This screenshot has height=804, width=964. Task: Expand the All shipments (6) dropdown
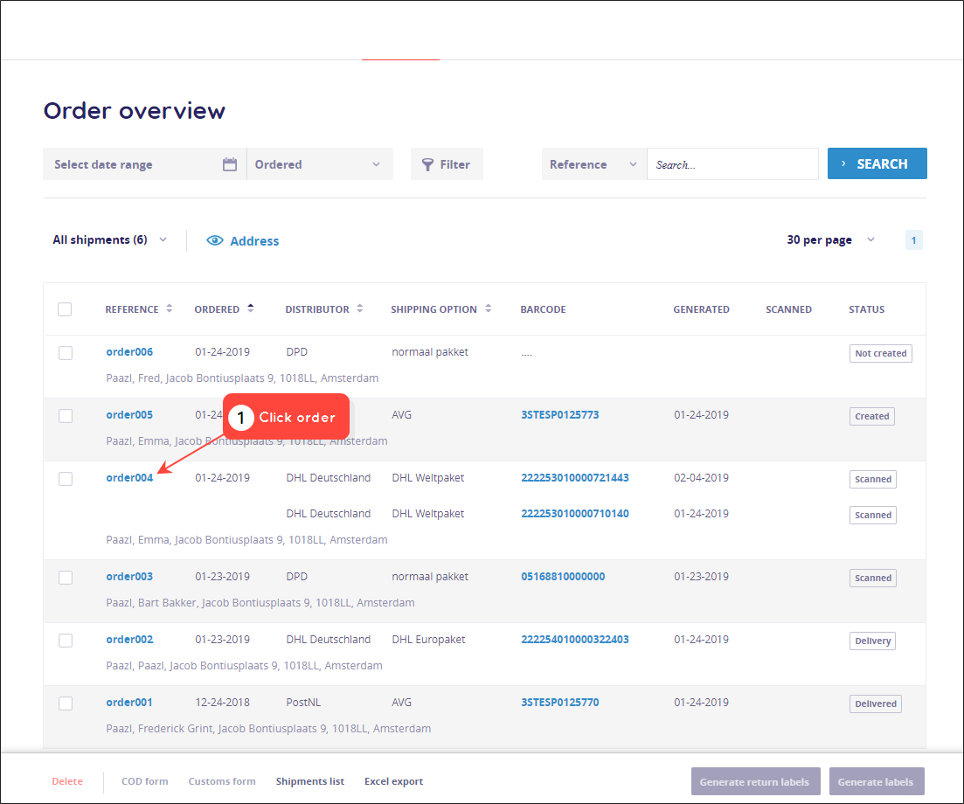(x=109, y=239)
